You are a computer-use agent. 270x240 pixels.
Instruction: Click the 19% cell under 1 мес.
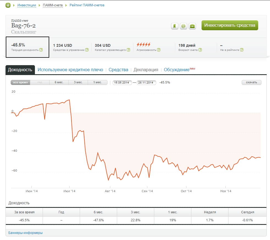[x=173, y=220]
